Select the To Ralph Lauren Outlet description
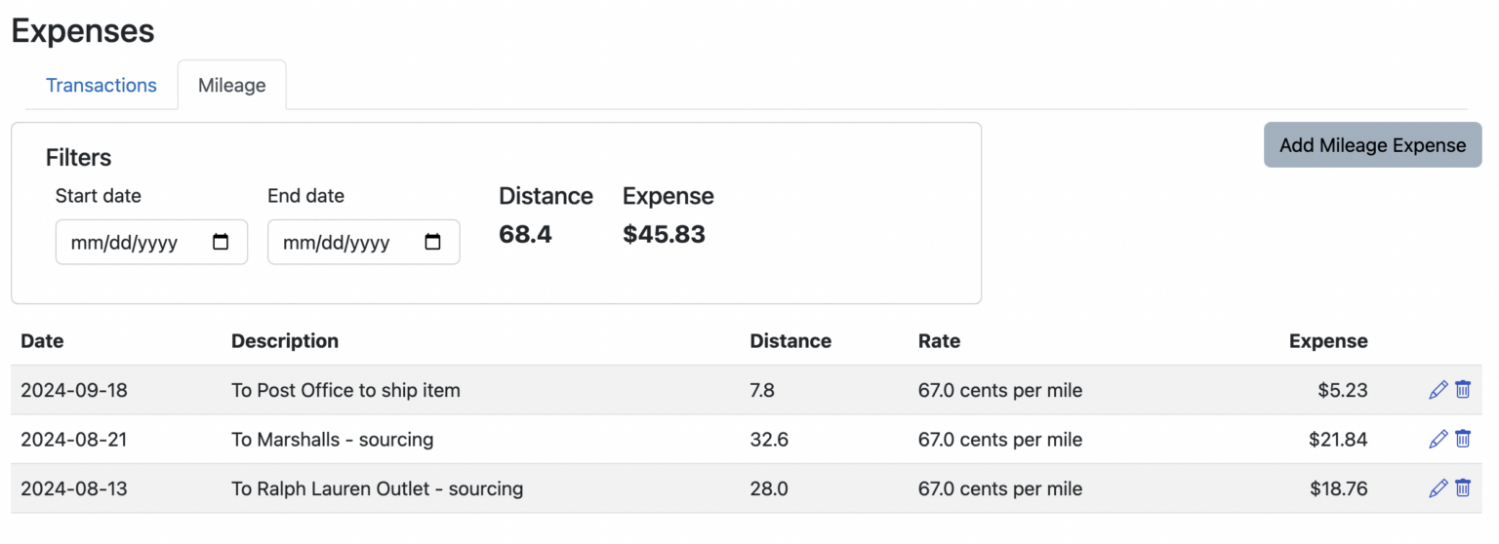 (377, 488)
